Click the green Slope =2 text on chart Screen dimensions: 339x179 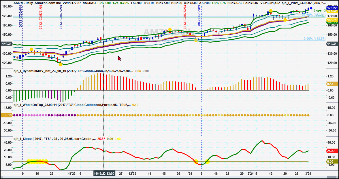[319, 10]
